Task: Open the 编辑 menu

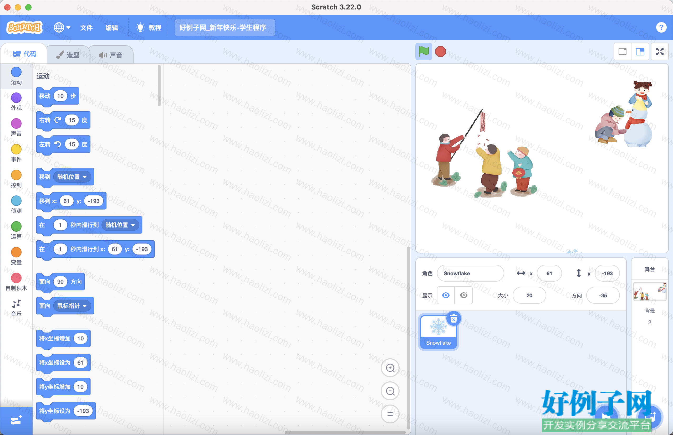Action: (x=112, y=27)
